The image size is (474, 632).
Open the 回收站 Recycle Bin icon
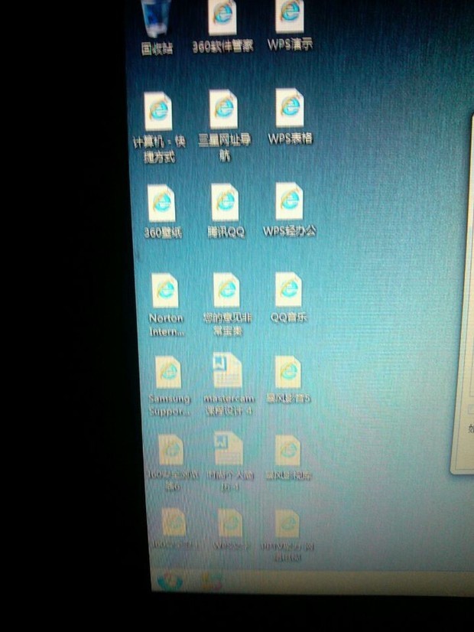point(157,19)
